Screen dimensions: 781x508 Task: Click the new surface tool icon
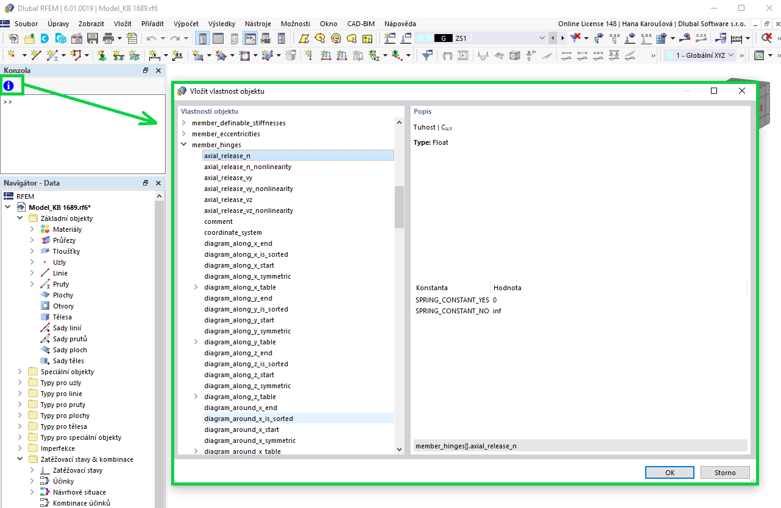tap(198, 55)
